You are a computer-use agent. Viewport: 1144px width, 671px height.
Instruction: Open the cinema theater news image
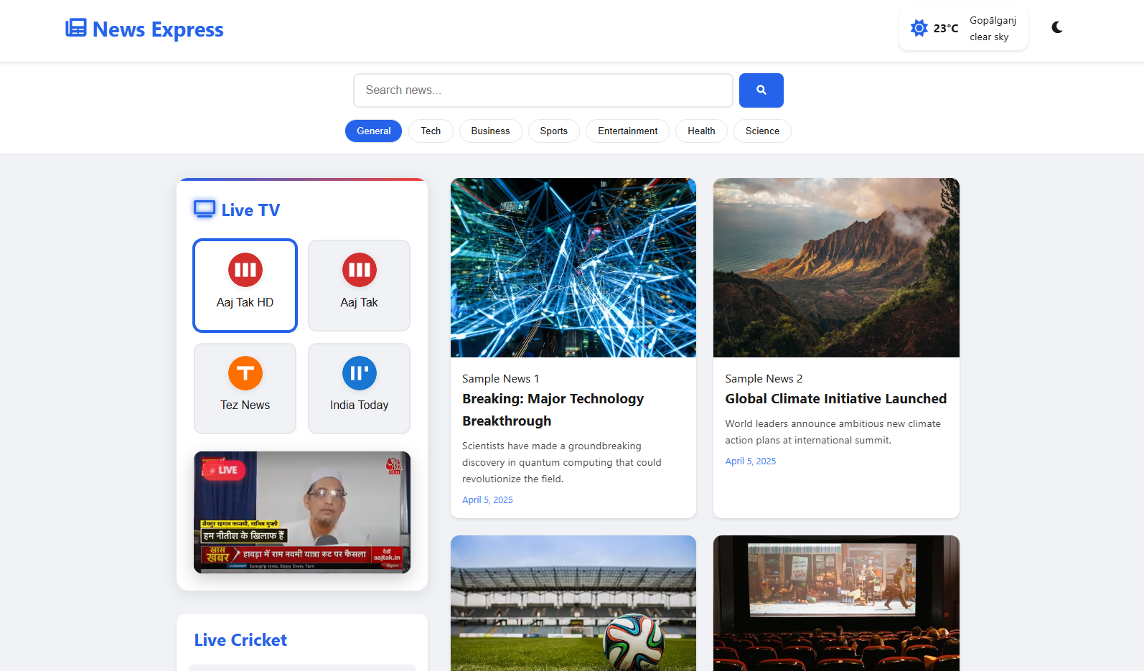click(x=836, y=603)
